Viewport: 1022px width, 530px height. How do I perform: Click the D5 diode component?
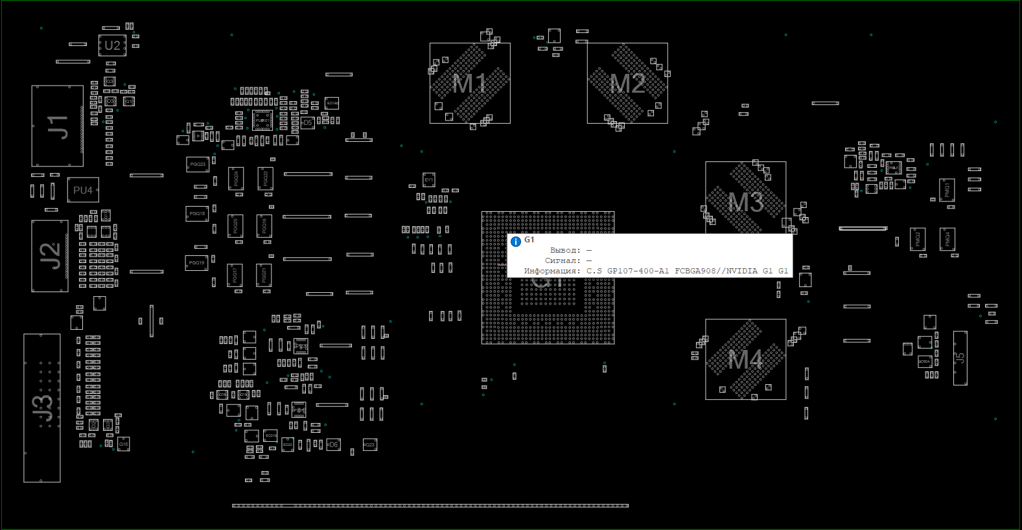pos(307,122)
